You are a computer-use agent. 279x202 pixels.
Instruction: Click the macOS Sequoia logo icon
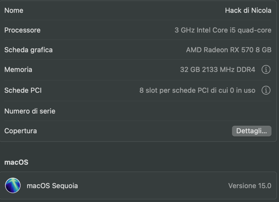pos(13,186)
